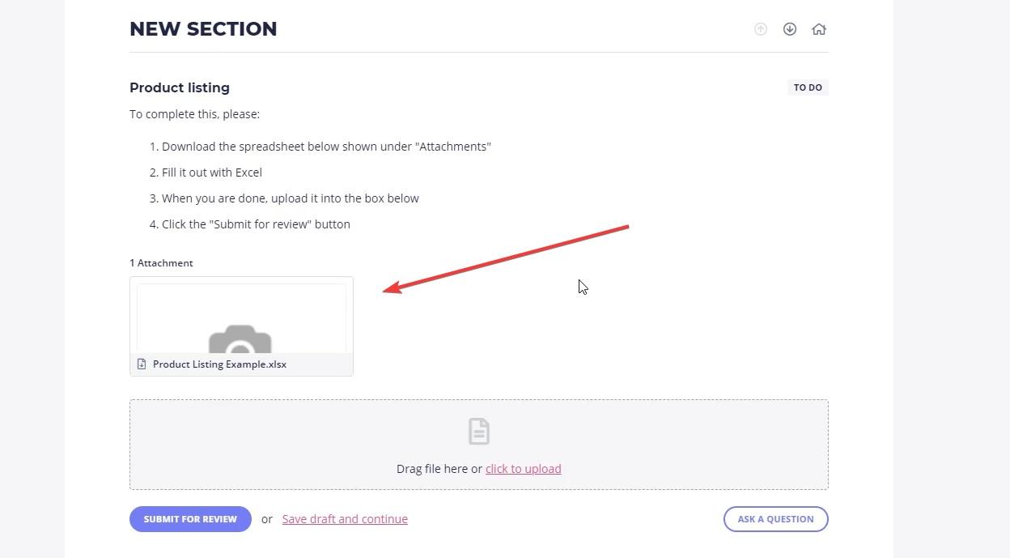Go to home via the house icon
Image resolution: width=1010 pixels, height=558 pixels.
[x=819, y=29]
